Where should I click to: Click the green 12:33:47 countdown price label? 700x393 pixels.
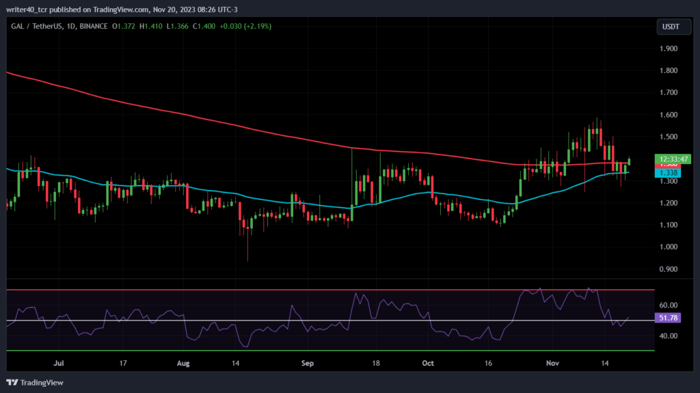673,159
